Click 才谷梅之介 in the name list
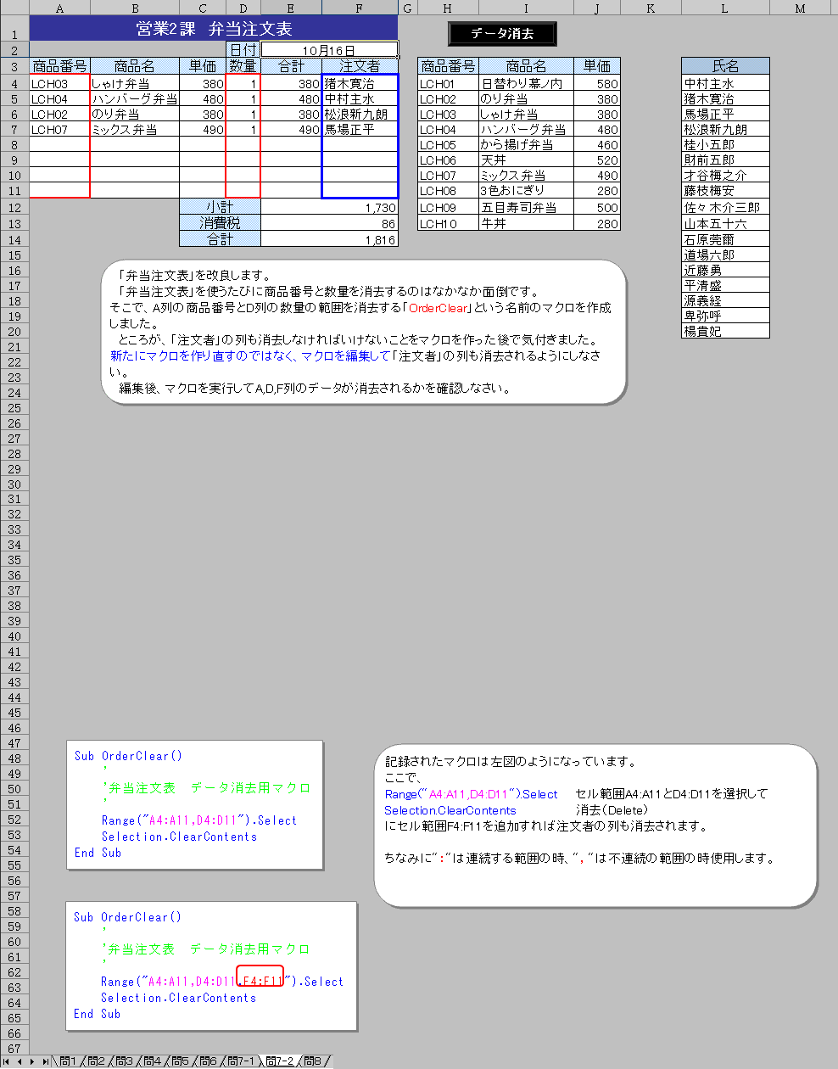 click(x=725, y=176)
